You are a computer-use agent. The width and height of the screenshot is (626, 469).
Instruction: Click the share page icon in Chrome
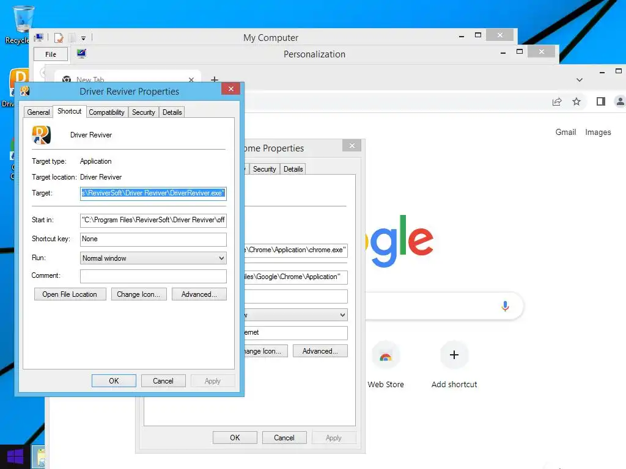point(557,102)
